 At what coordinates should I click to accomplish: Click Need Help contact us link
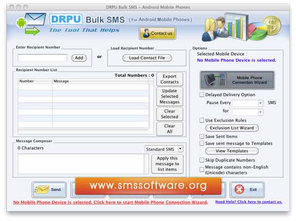(249, 202)
